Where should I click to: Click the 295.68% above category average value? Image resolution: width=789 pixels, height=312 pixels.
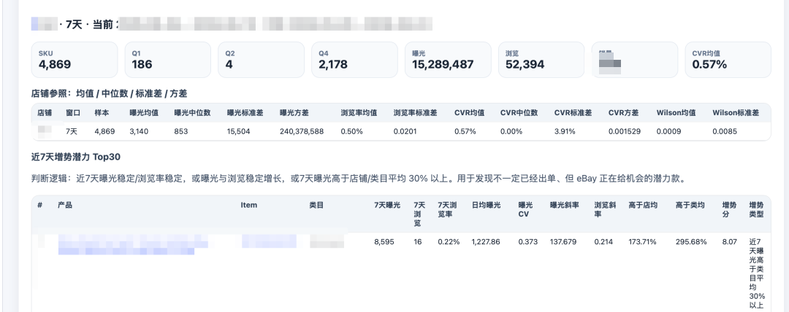[691, 242]
